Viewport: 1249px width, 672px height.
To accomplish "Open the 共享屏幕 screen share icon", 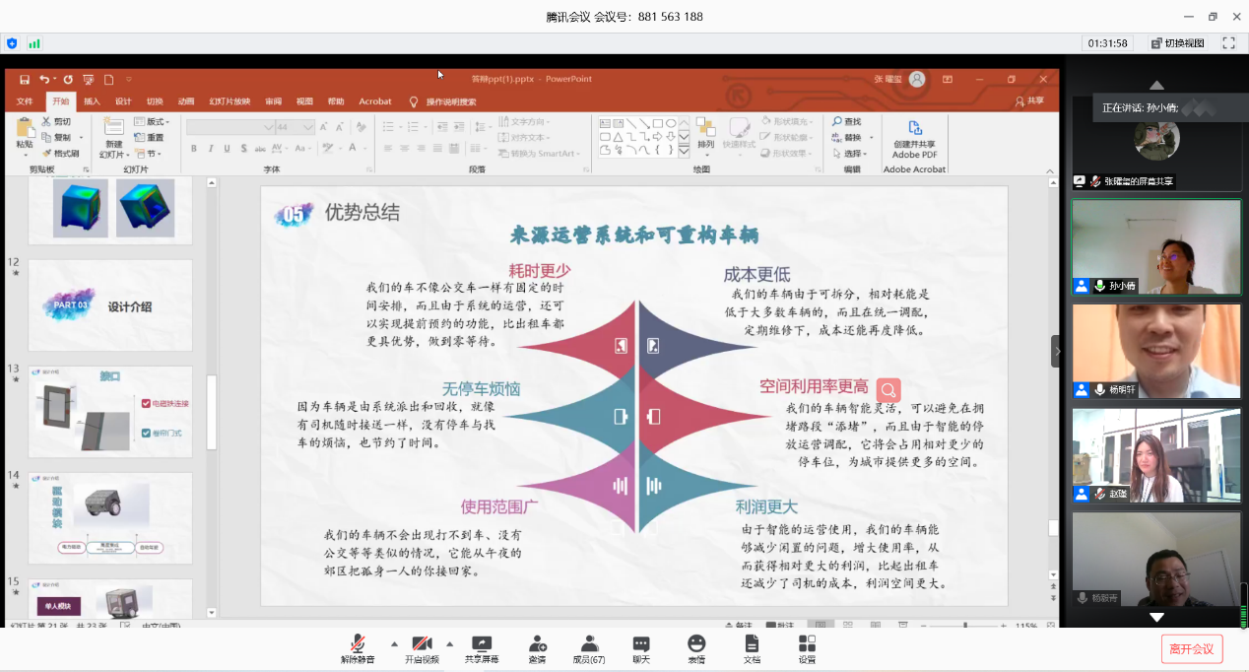I will click(481, 646).
